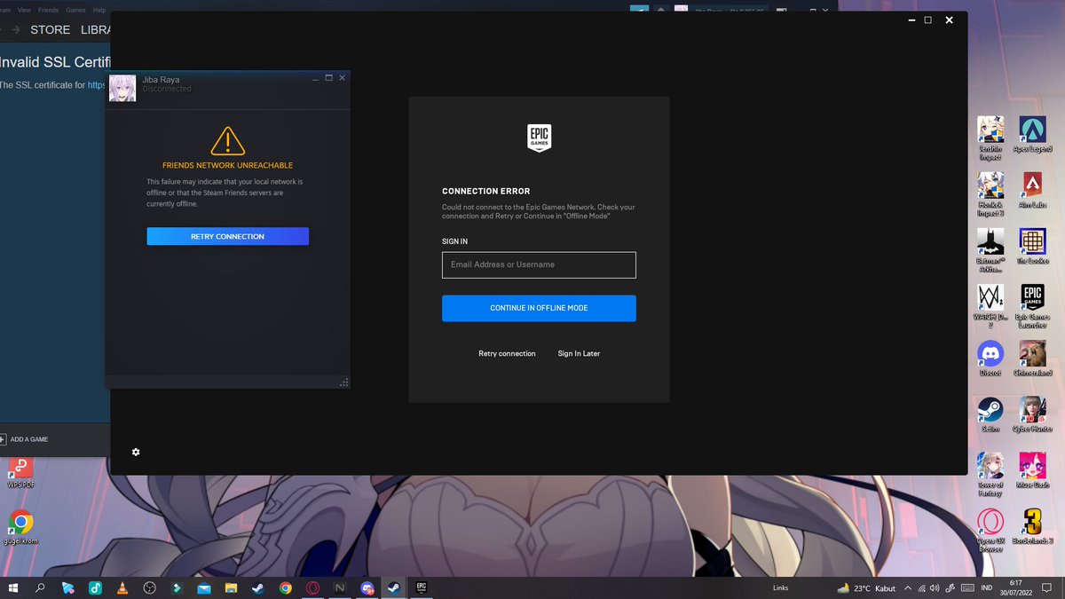Viewport: 1065px width, 599px height.
Task: Open Discord from the taskbar
Action: (367, 587)
